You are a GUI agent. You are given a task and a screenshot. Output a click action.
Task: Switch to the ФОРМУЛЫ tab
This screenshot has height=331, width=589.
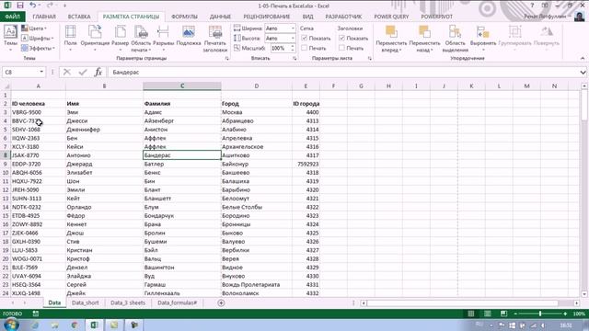pos(184,17)
